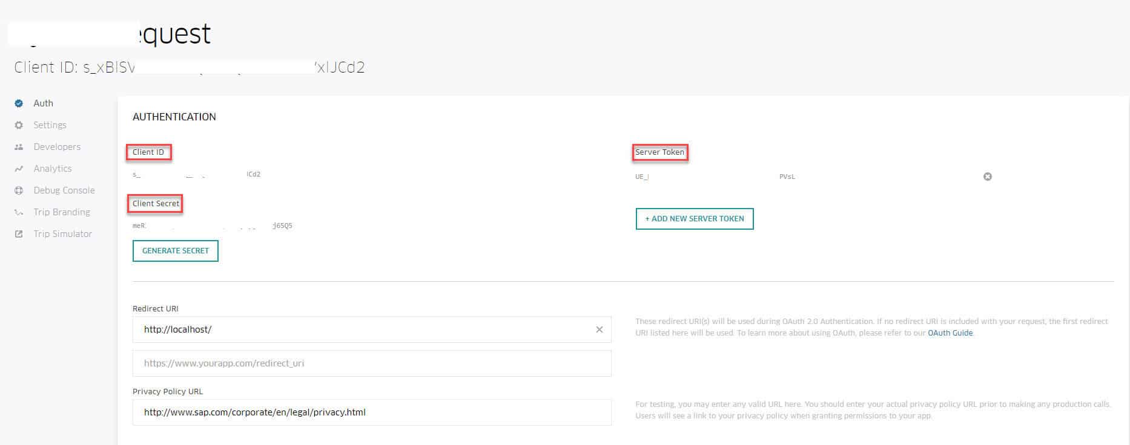Click the empty second redirect URI field

[x=371, y=363]
